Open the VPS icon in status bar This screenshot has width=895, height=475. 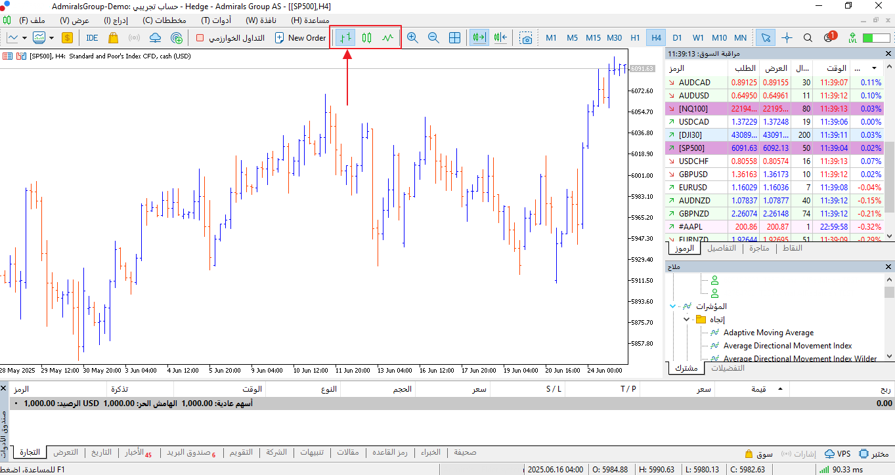pos(837,454)
